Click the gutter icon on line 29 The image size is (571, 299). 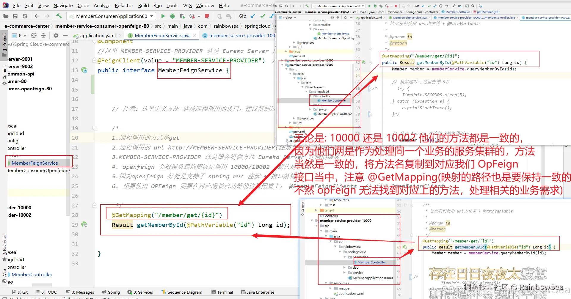pyautogui.click(x=84, y=225)
